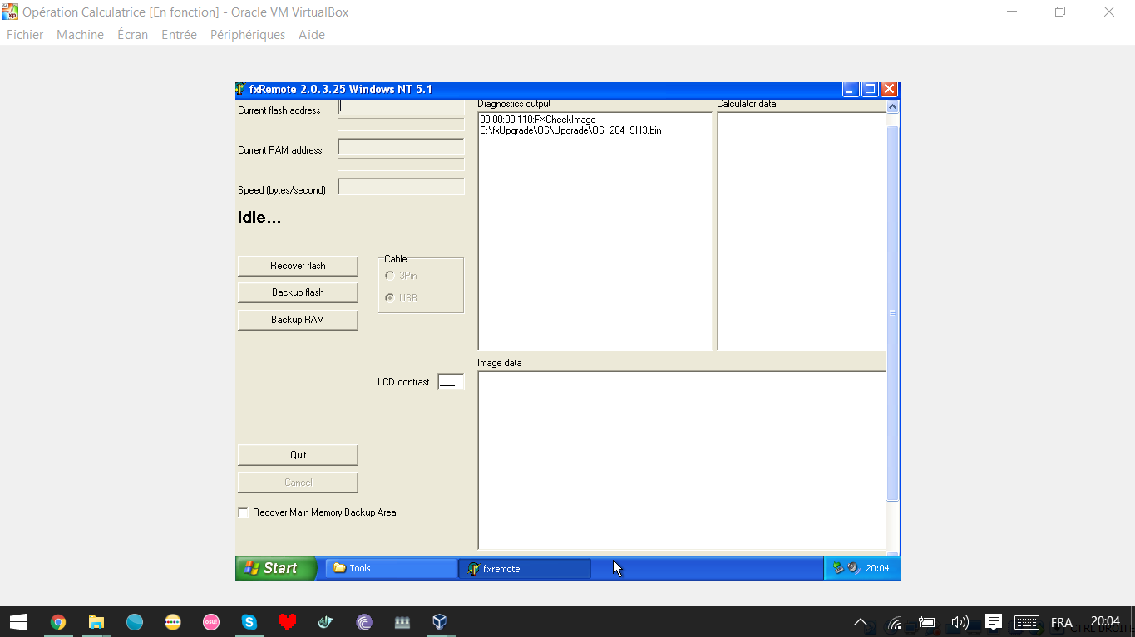The width and height of the screenshot is (1135, 637).
Task: Open the teal bird taskbar app
Action: [326, 621]
